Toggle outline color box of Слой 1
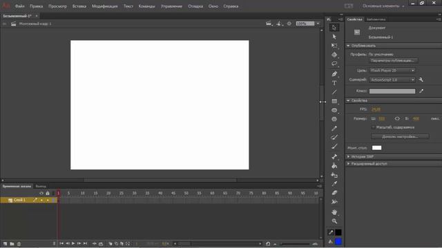The height and width of the screenshot is (248, 442). tap(54, 200)
